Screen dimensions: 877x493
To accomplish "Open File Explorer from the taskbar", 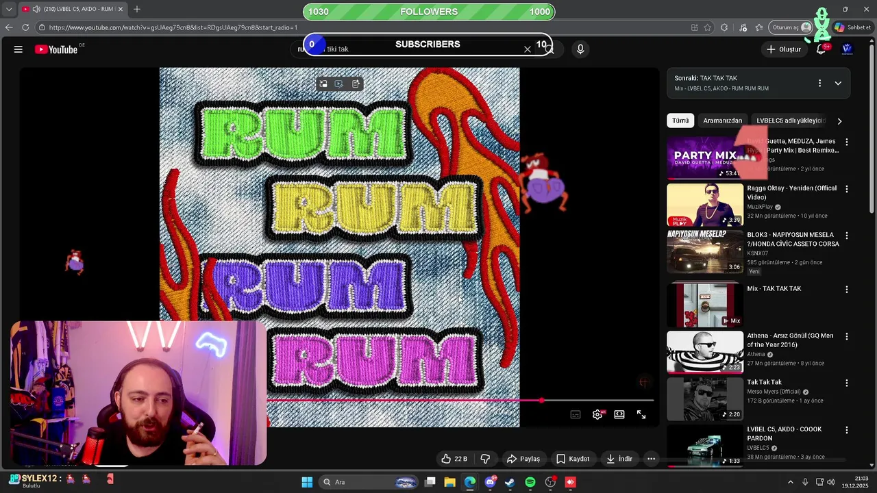I will [x=450, y=482].
